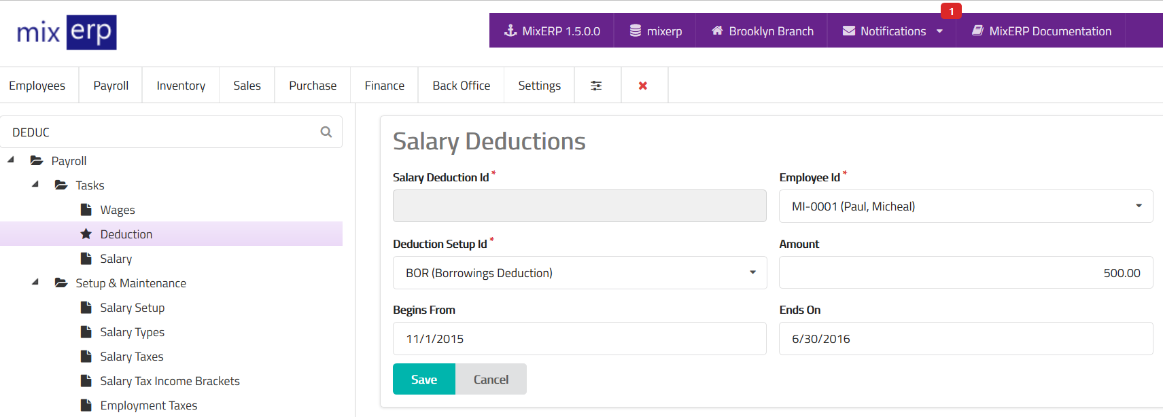The image size is (1163, 417).
Task: Click the Save button
Action: click(x=424, y=380)
